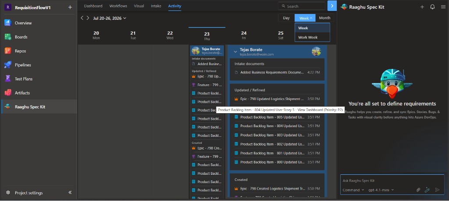Open Project settings
This screenshot has width=449, height=201.
pyautogui.click(x=29, y=193)
